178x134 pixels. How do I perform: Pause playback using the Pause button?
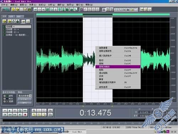15,111
